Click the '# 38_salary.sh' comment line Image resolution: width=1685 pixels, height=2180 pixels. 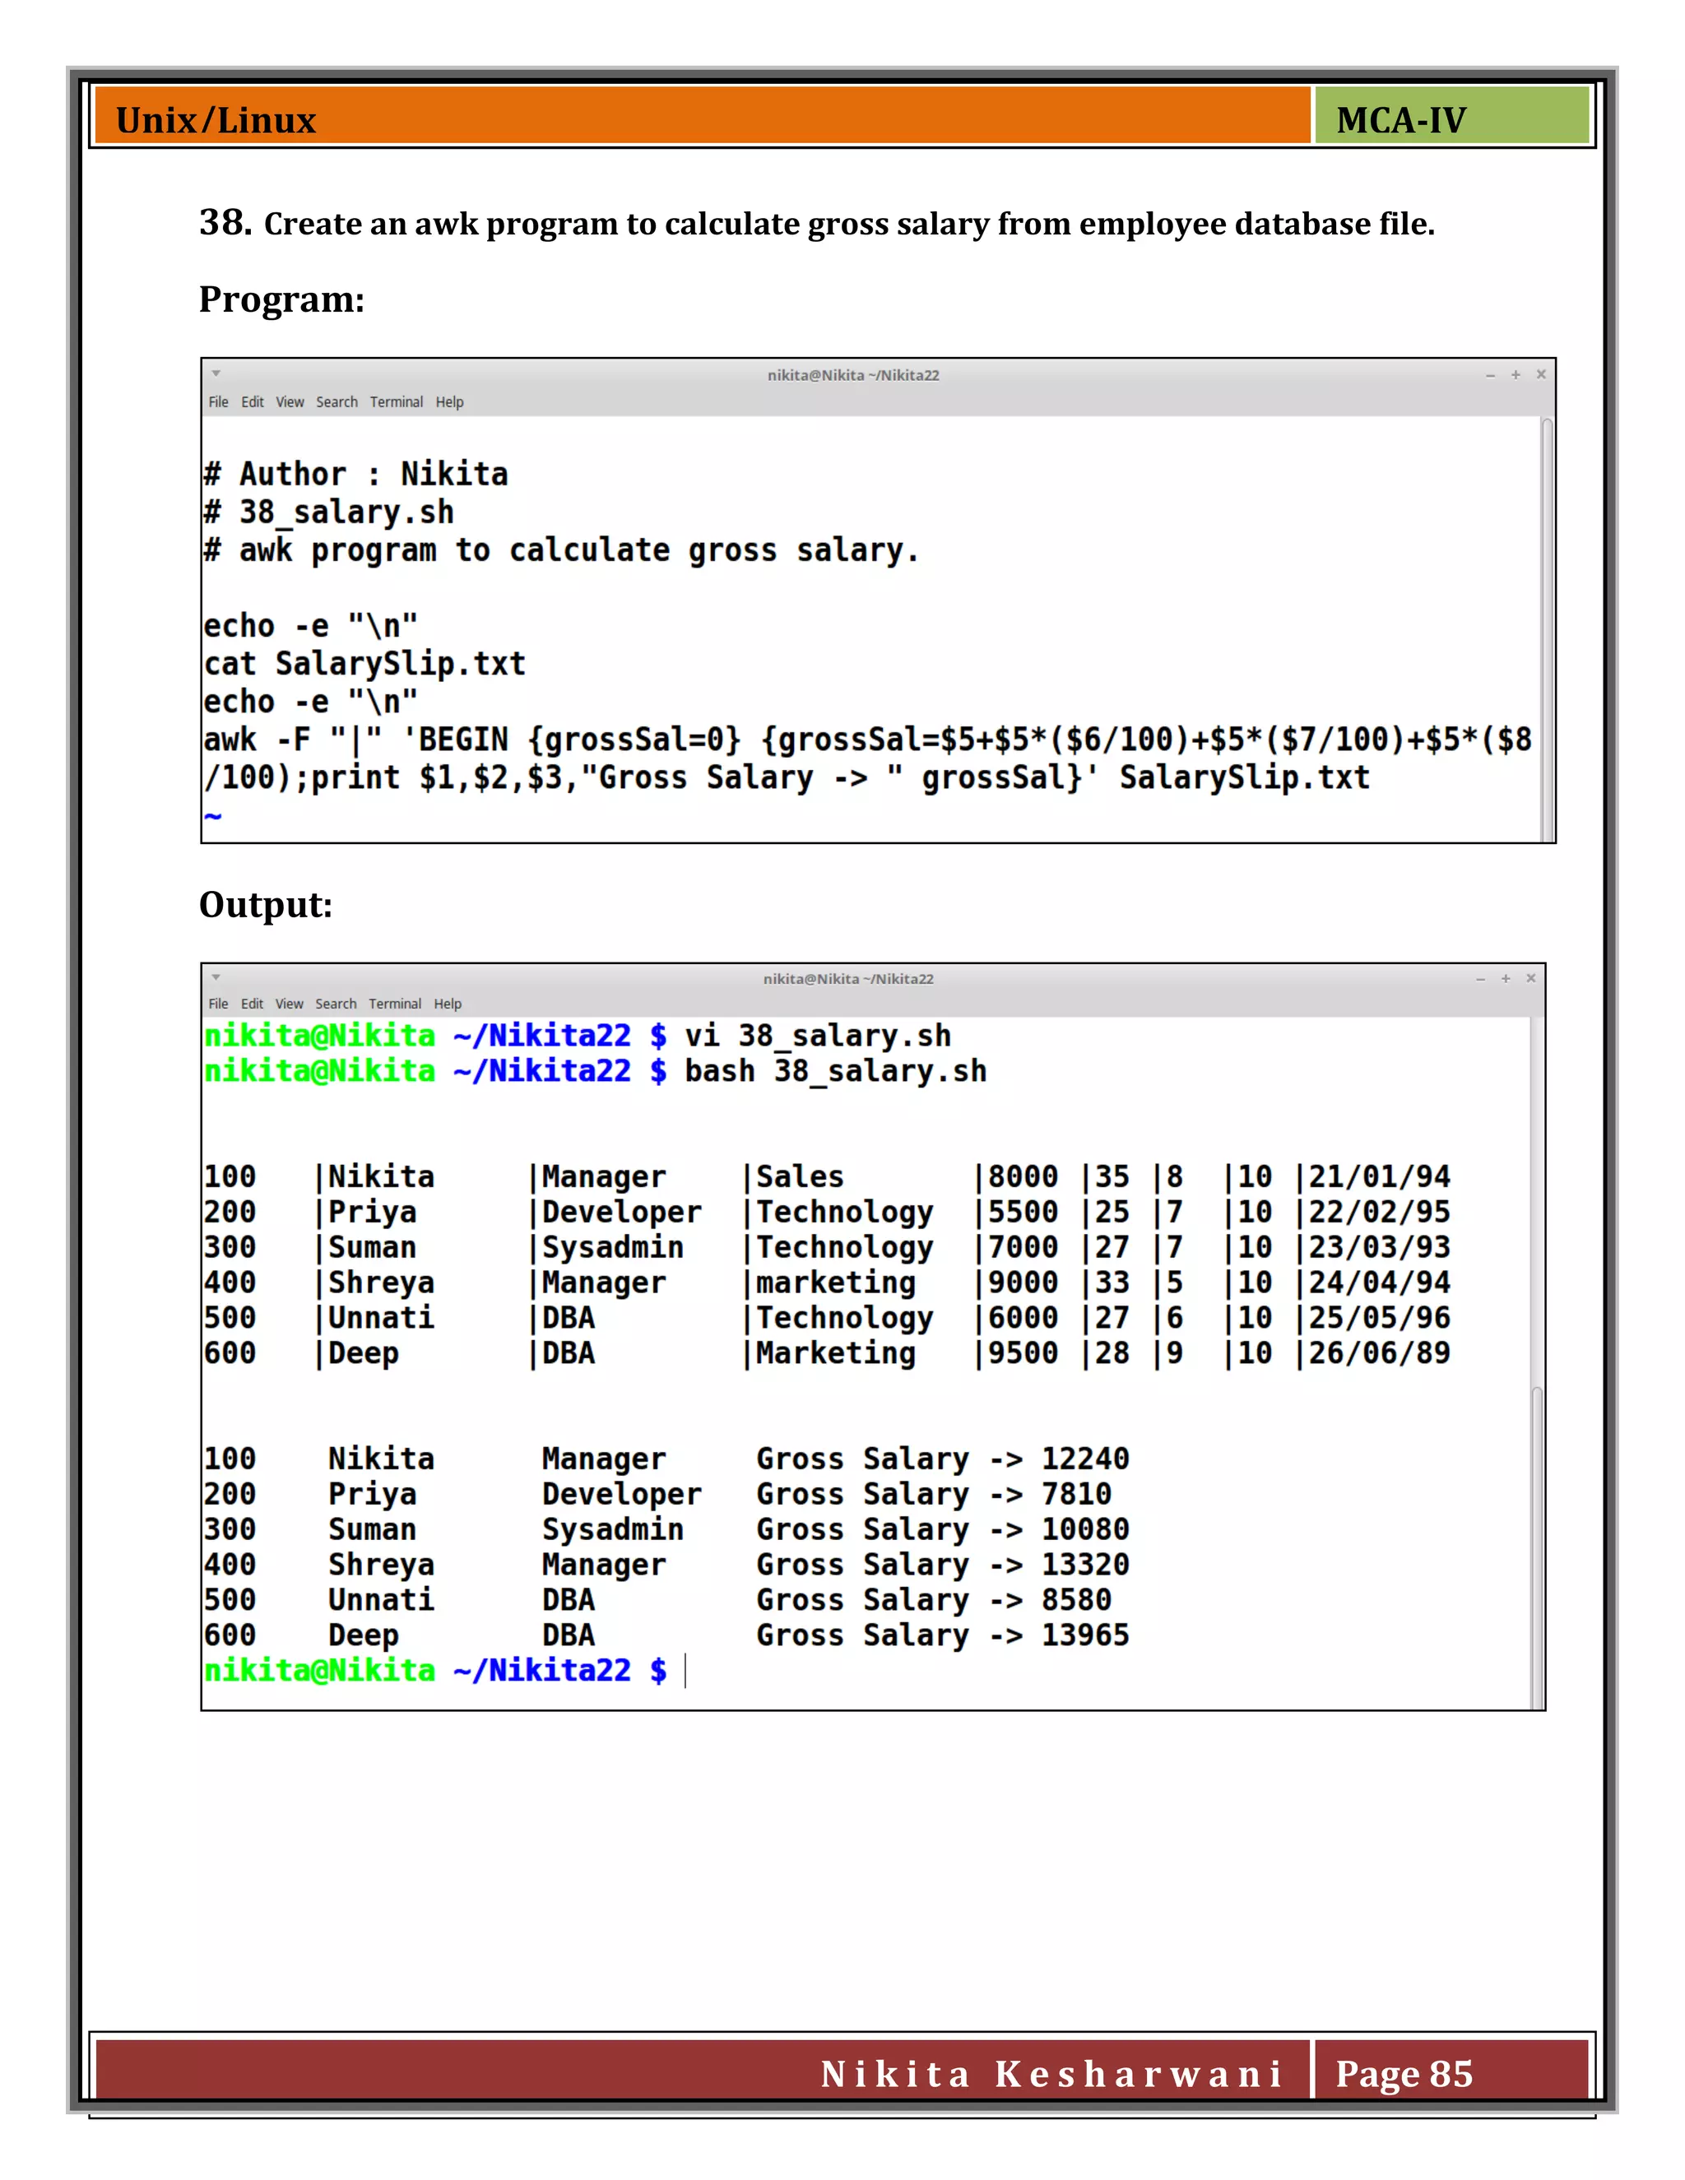tap(329, 512)
